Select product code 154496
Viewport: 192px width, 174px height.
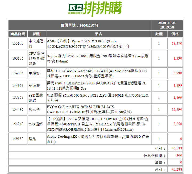tap(18, 109)
